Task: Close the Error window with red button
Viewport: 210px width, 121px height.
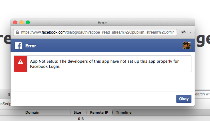Action: 15,22
